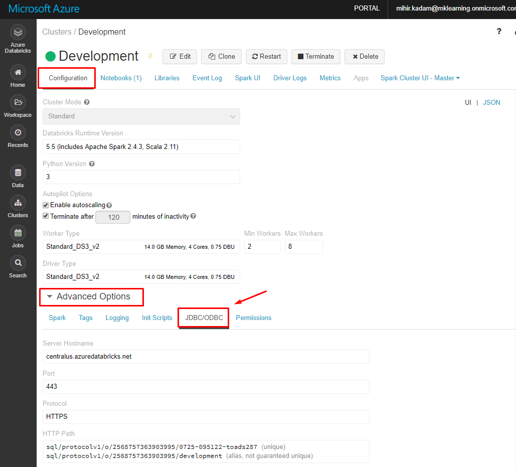Open the Metrics tab
516x467 pixels.
(x=330, y=78)
